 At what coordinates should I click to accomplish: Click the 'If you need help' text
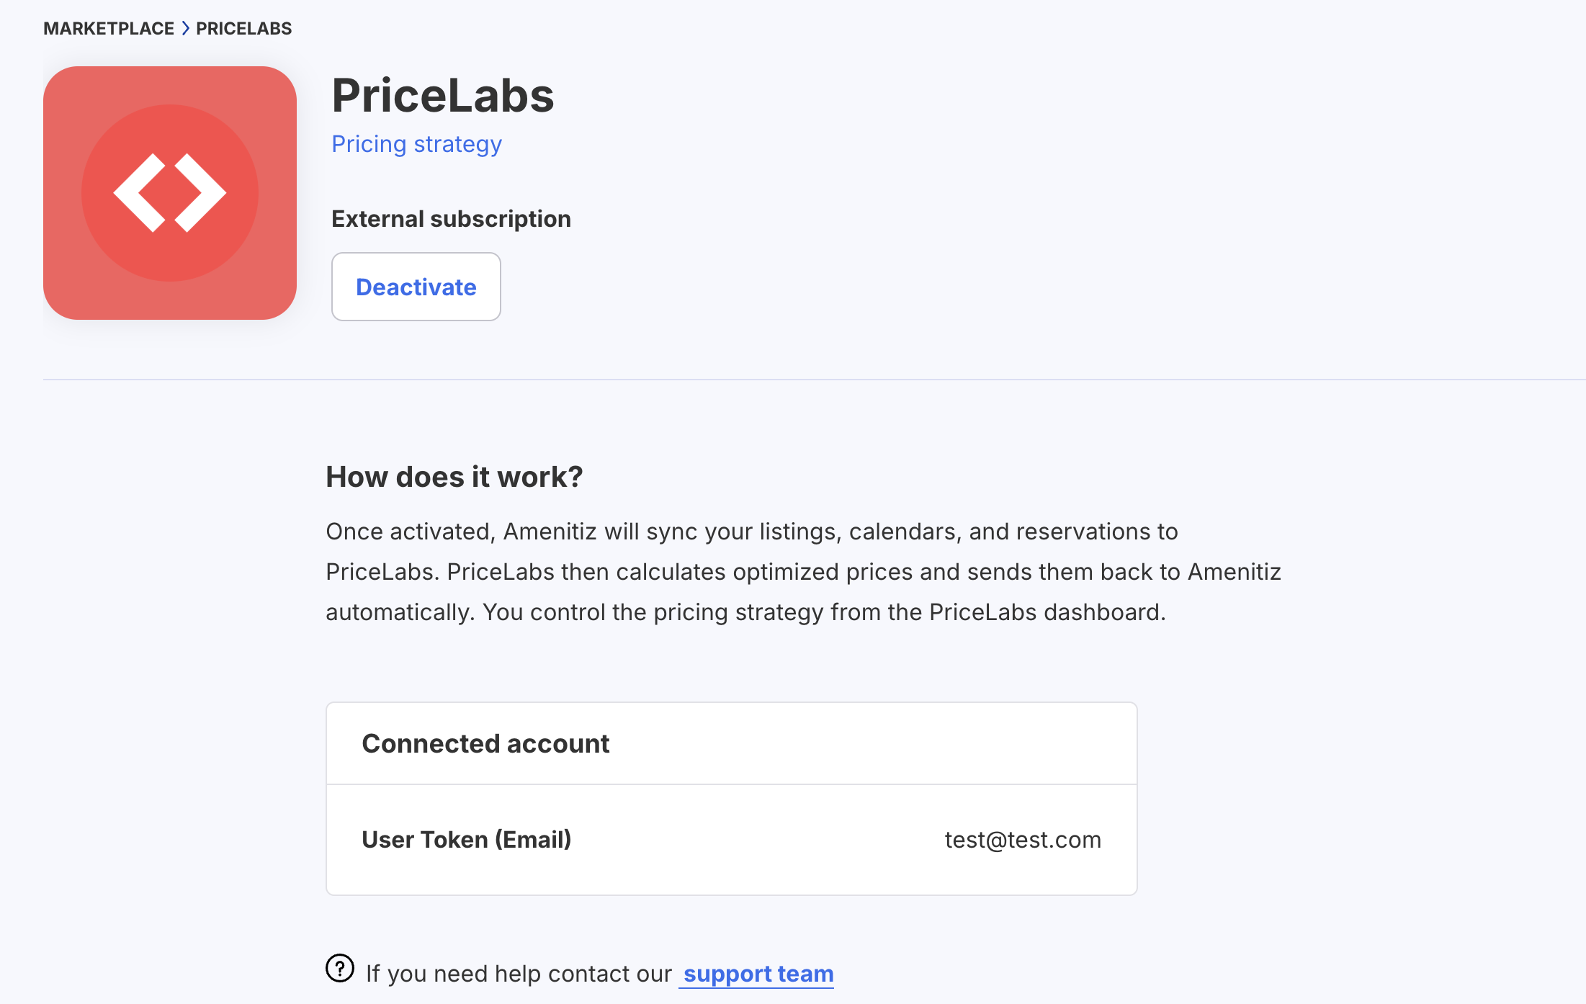(x=519, y=974)
